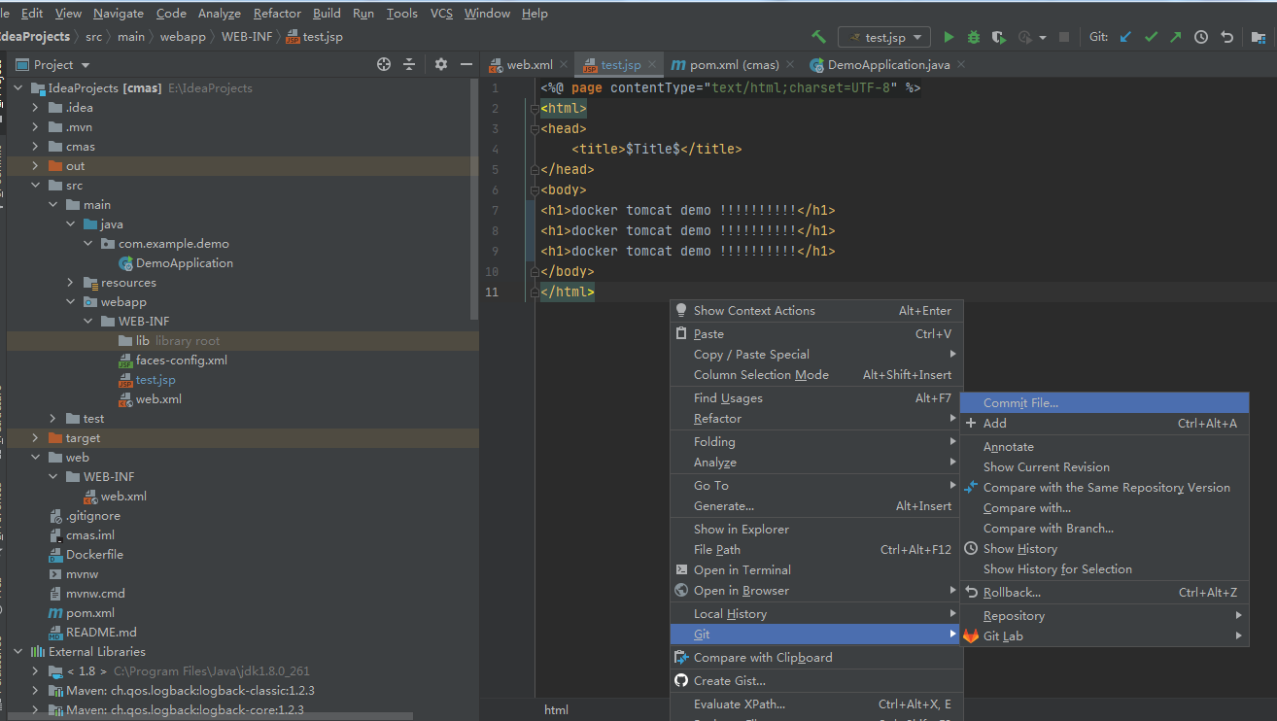Hide the Project tool window

[x=466, y=64]
